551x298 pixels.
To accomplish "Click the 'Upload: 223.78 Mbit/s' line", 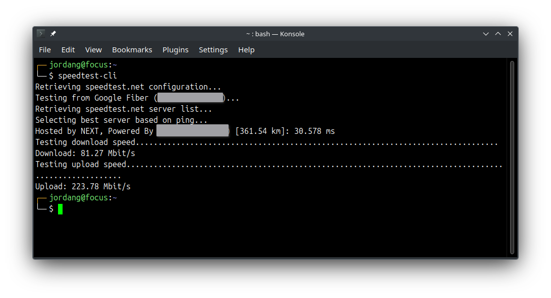I will 83,187.
